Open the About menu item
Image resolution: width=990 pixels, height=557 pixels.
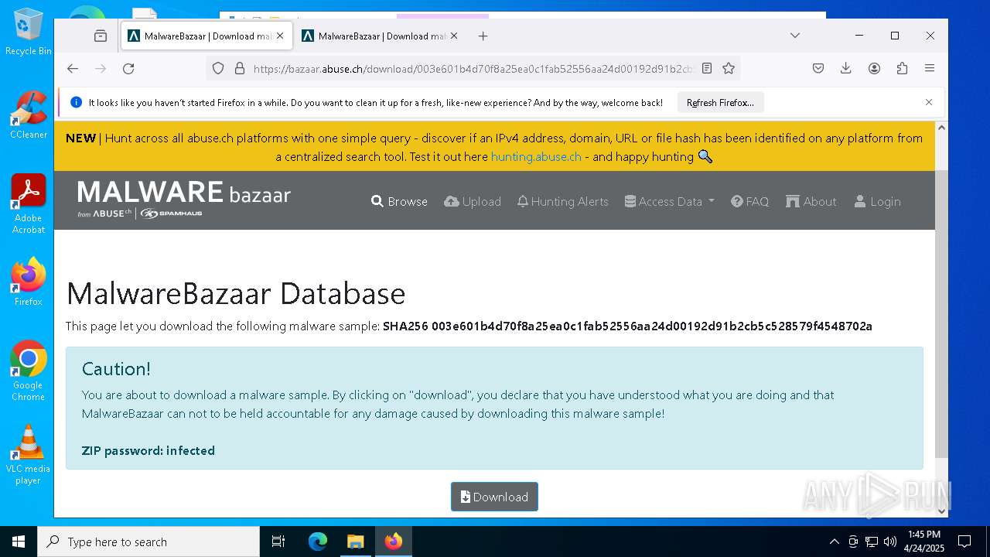click(811, 201)
